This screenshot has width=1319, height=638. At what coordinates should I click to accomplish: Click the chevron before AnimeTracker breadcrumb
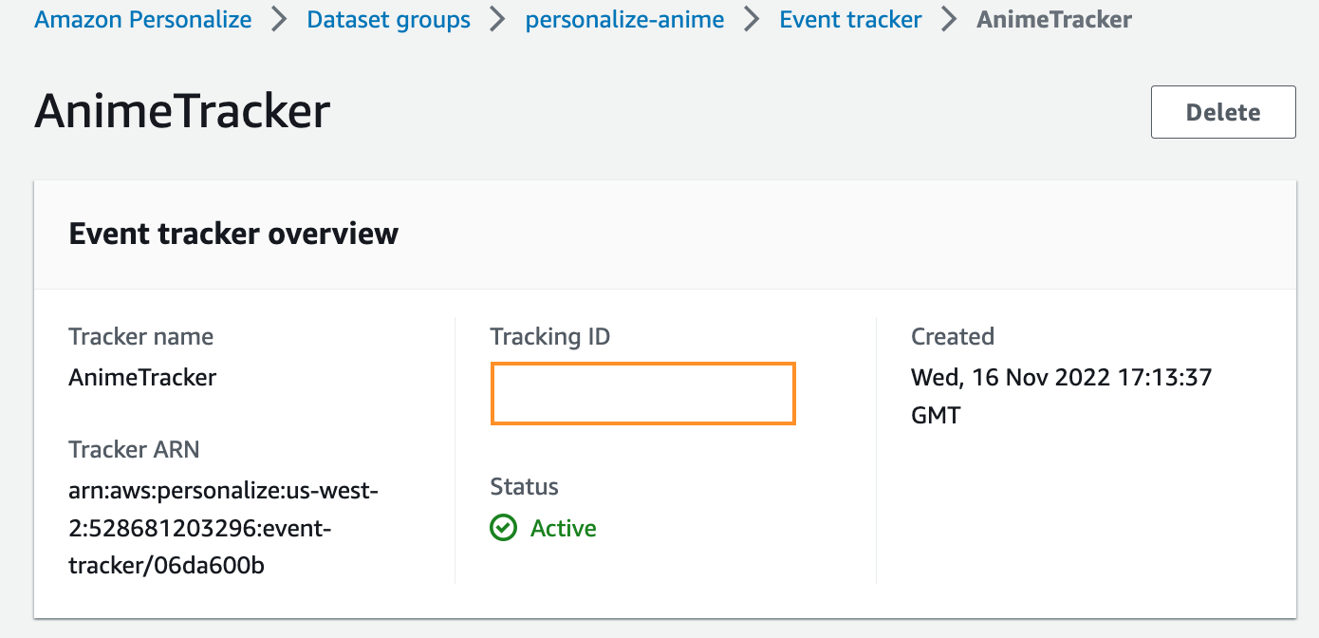pos(949,20)
